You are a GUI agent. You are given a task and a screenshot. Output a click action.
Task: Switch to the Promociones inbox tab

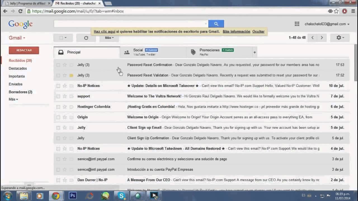click(x=219, y=52)
